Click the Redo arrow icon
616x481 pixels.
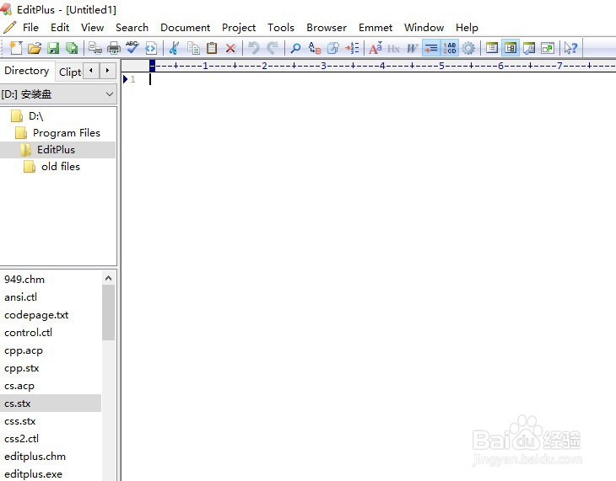click(273, 48)
